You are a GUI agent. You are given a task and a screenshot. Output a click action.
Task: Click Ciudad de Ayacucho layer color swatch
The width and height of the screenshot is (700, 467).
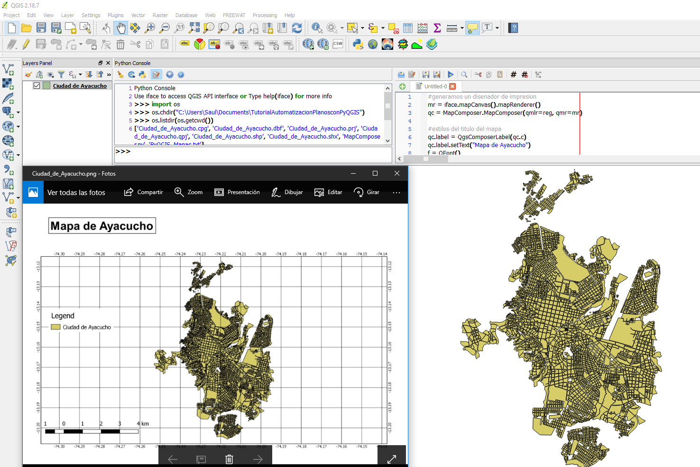pos(46,86)
